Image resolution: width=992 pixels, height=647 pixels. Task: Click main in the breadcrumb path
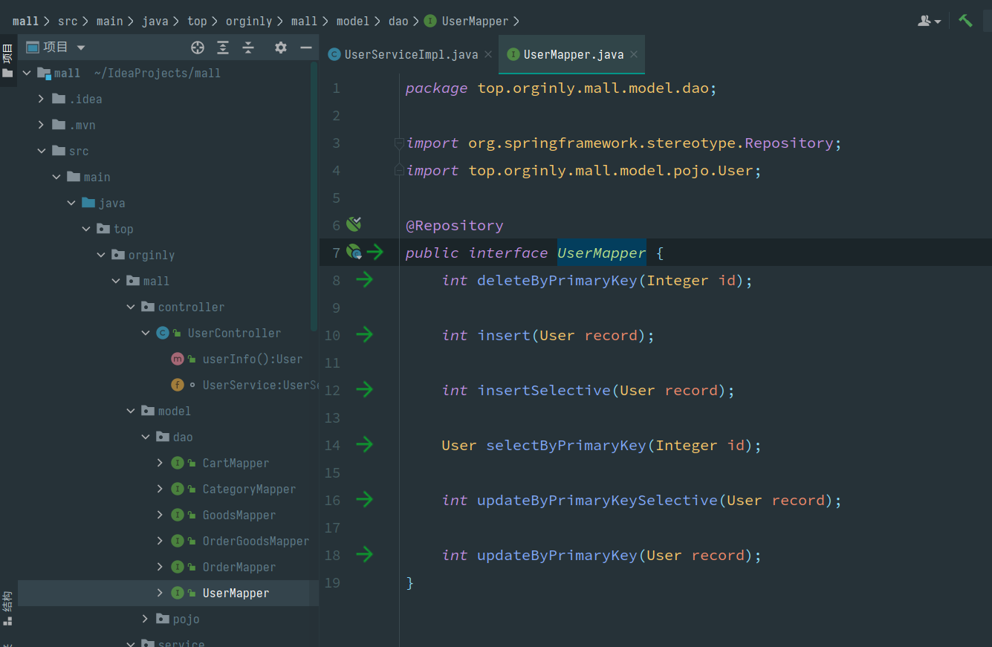109,21
